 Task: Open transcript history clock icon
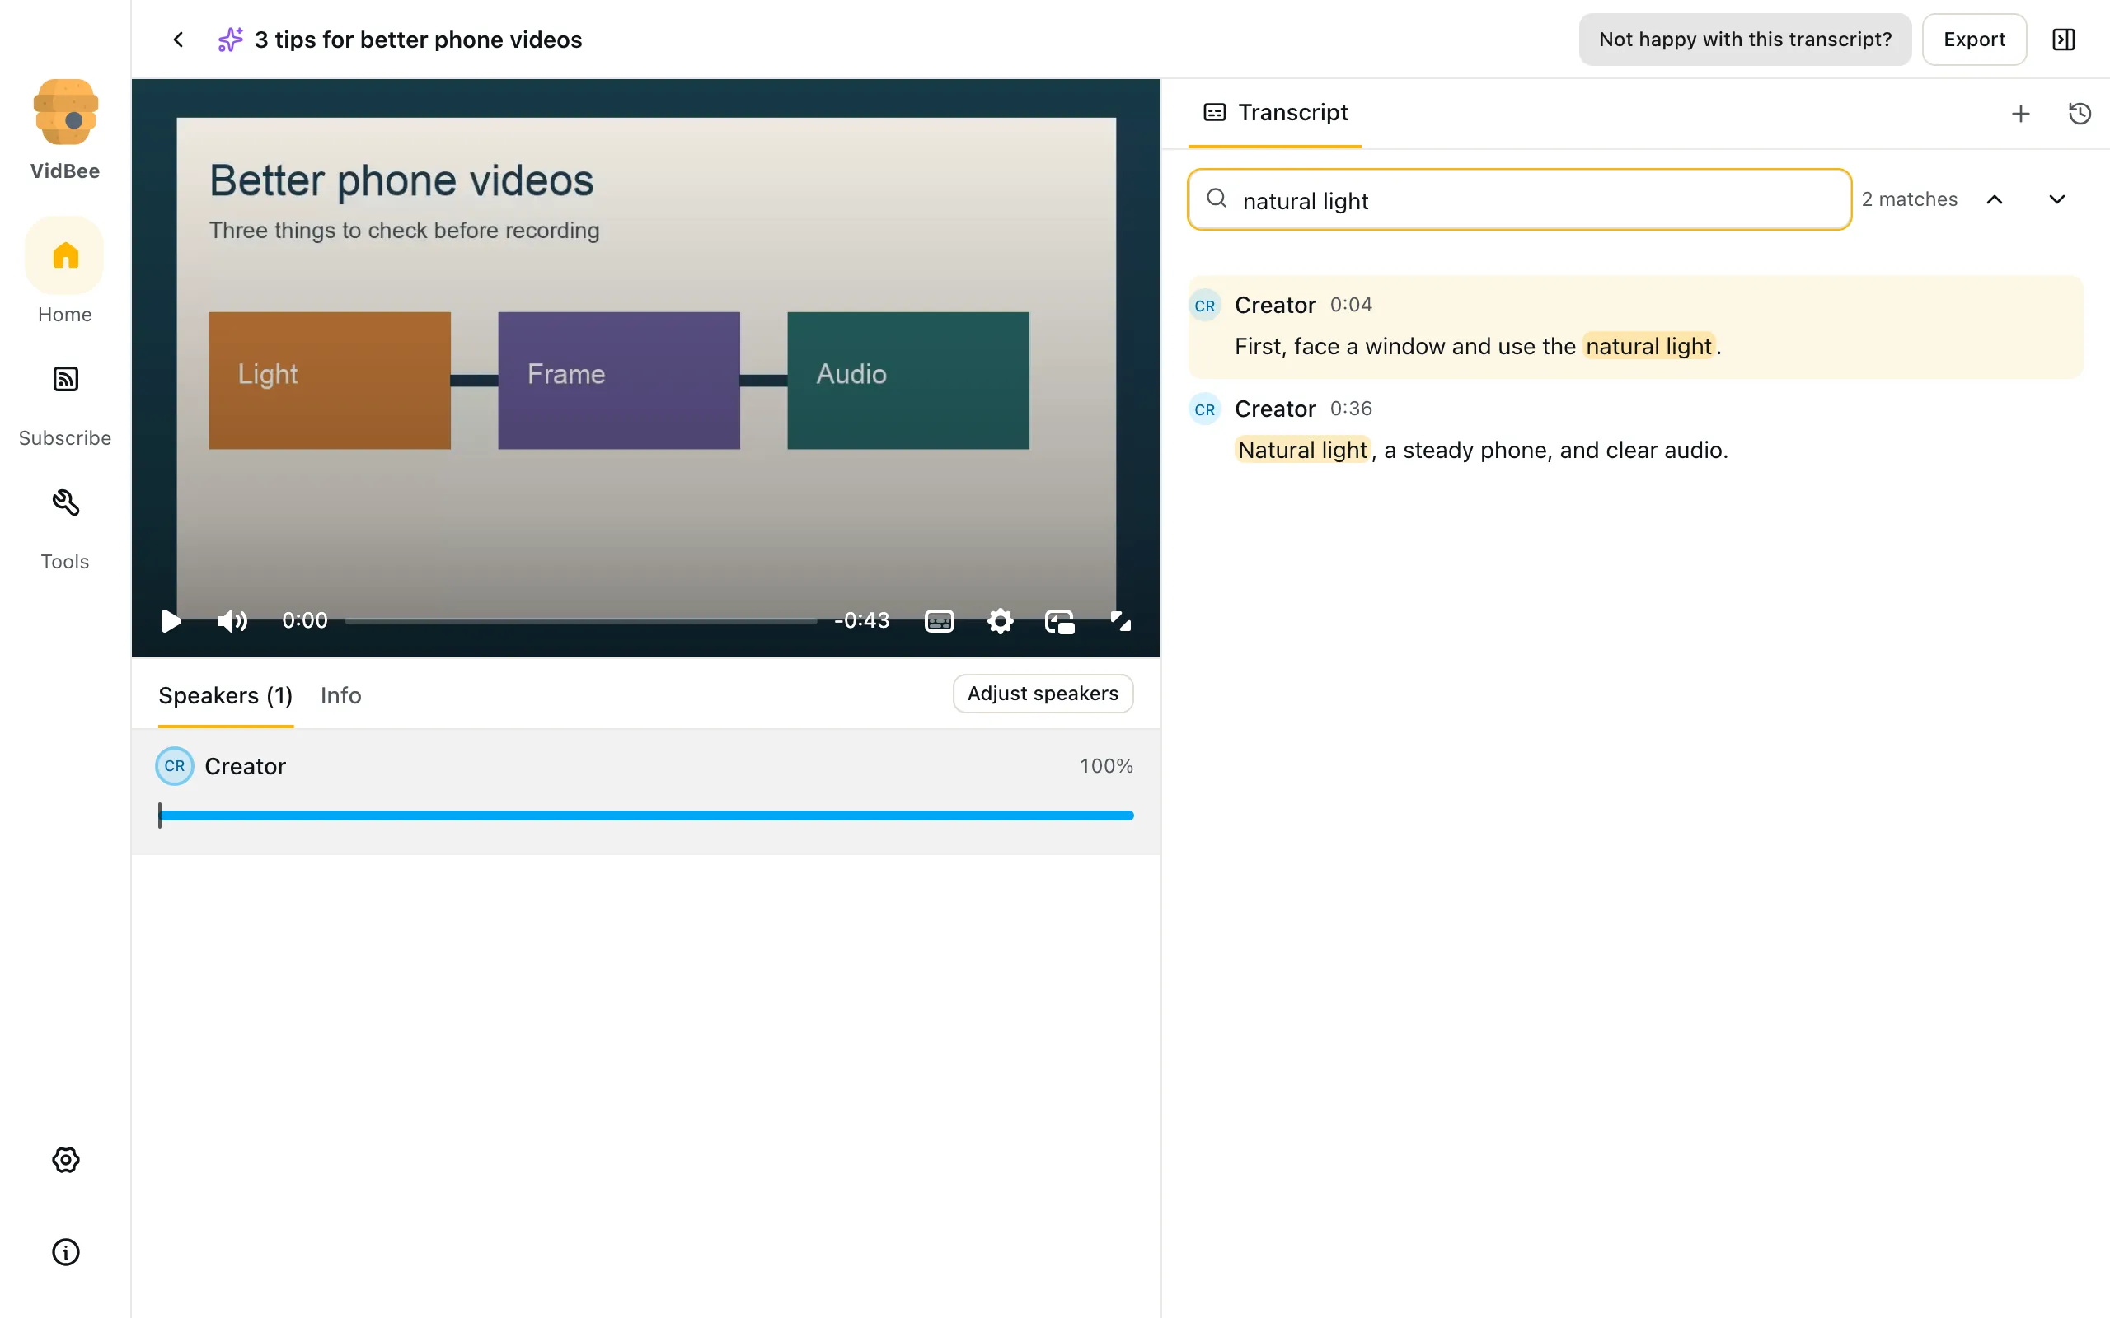(2080, 114)
